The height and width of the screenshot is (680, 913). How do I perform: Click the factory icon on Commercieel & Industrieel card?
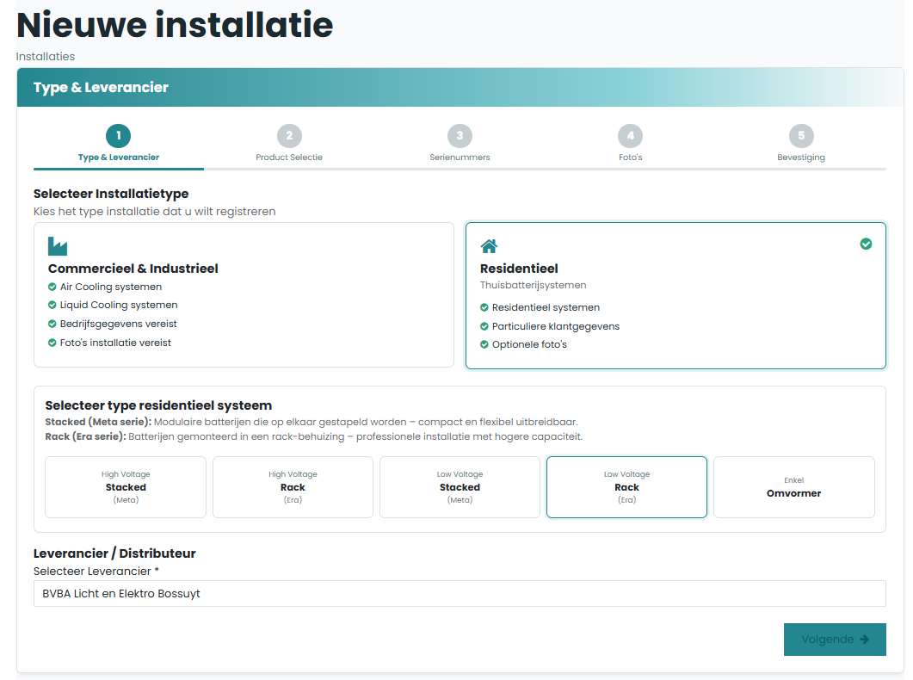coord(58,246)
